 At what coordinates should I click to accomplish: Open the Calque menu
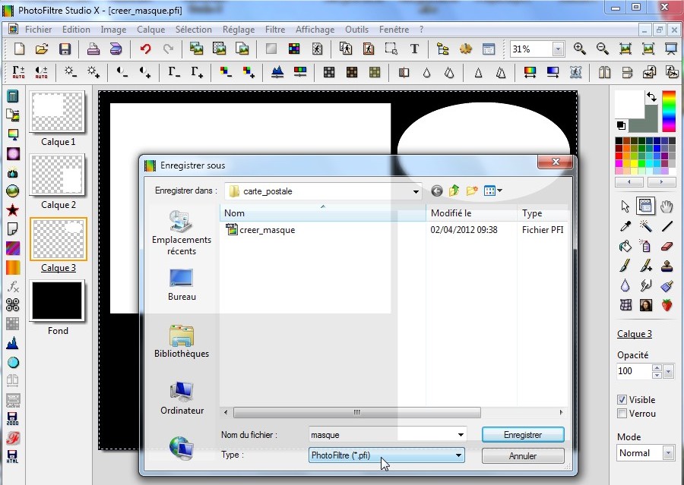click(x=151, y=29)
